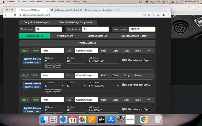Open Spotlight search in menu bar

coord(169,2)
